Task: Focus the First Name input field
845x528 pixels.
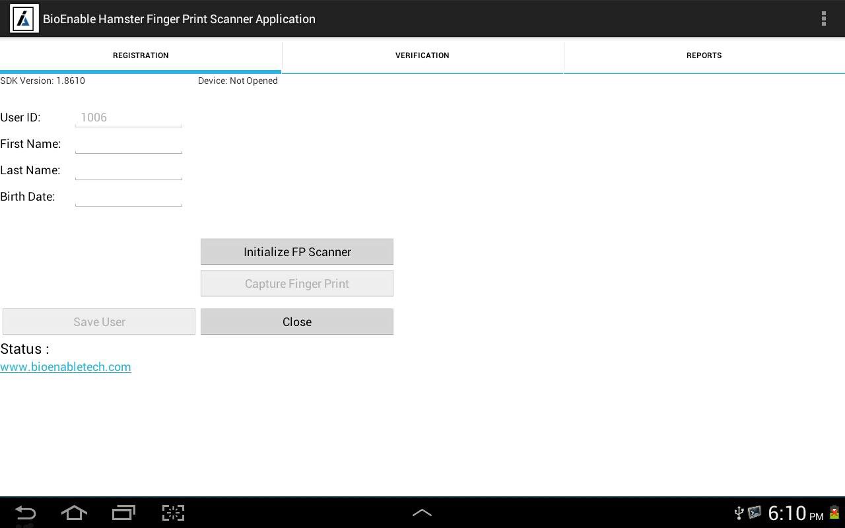Action: 129,144
